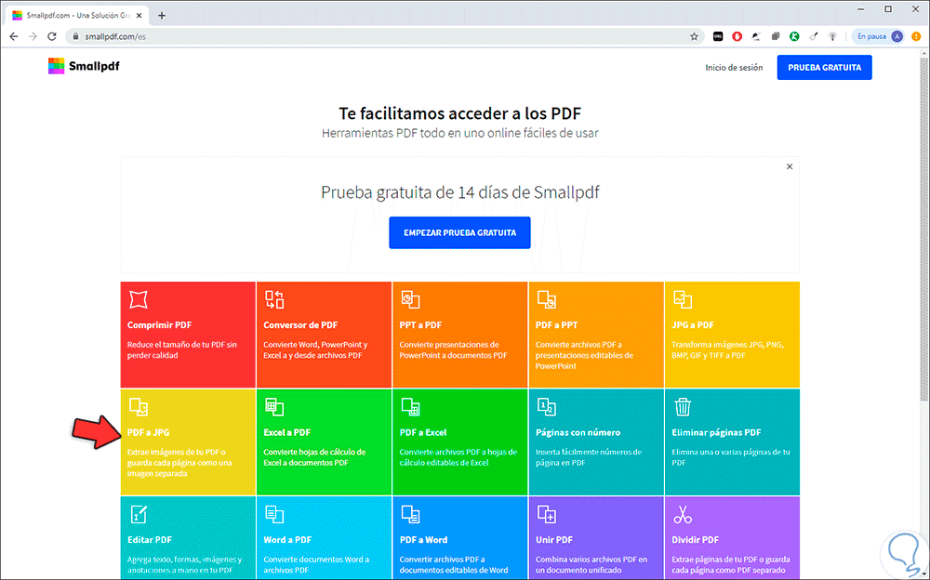Click the PRUEBA GRATUITA button
The image size is (930, 580).
click(824, 68)
